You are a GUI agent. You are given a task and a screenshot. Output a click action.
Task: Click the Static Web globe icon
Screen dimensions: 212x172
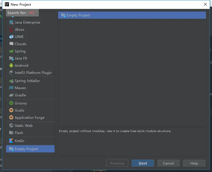click(11, 125)
